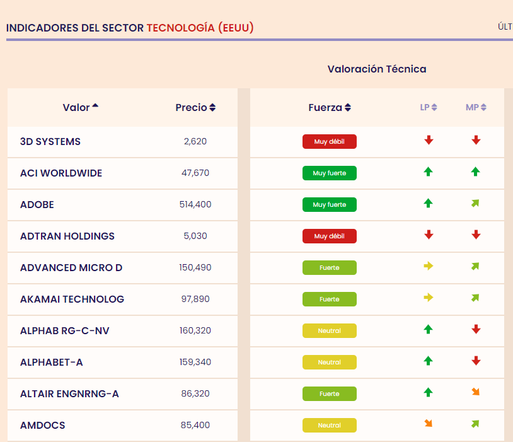The height and width of the screenshot is (442, 513).
Task: Click ADVANCED MICRO D yellow LP right arrow
Action: [429, 266]
